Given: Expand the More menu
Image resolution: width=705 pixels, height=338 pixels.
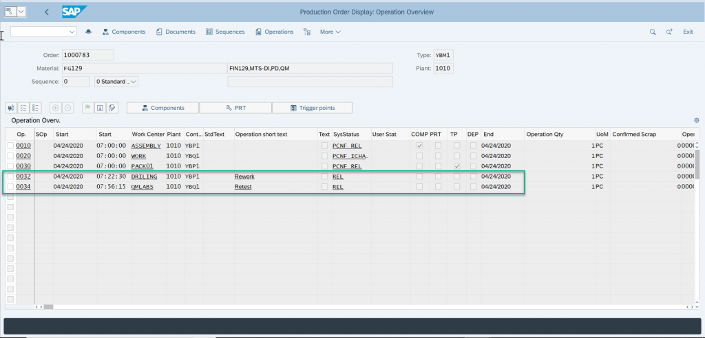Looking at the screenshot, I should coord(330,32).
